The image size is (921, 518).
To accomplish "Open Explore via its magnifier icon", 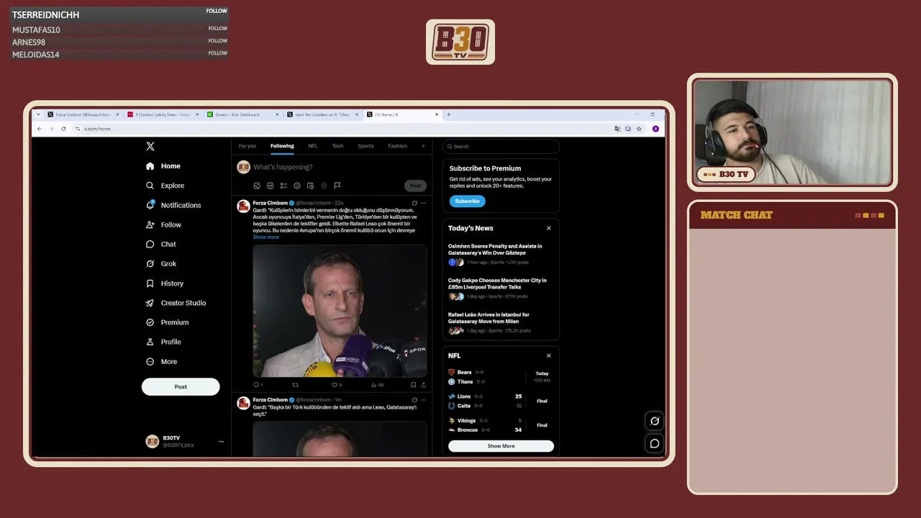I will coord(150,186).
